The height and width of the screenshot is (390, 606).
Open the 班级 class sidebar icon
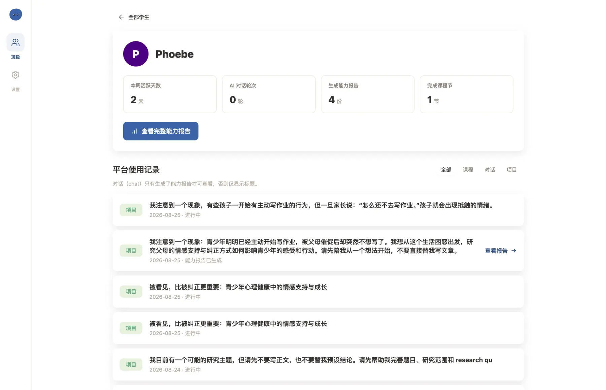15,42
